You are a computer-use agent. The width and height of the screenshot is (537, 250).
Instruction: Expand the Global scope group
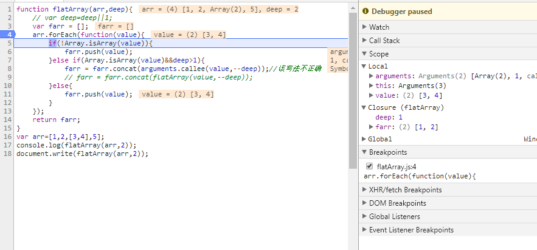coord(364,139)
